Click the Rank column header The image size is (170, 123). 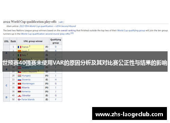(x=13, y=41)
